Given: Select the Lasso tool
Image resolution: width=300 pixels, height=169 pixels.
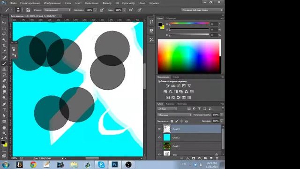Looking at the screenshot, I should click(x=4, y=34).
